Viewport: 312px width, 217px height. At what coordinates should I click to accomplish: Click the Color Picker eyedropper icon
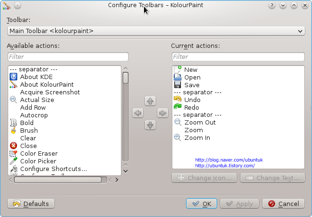13,161
